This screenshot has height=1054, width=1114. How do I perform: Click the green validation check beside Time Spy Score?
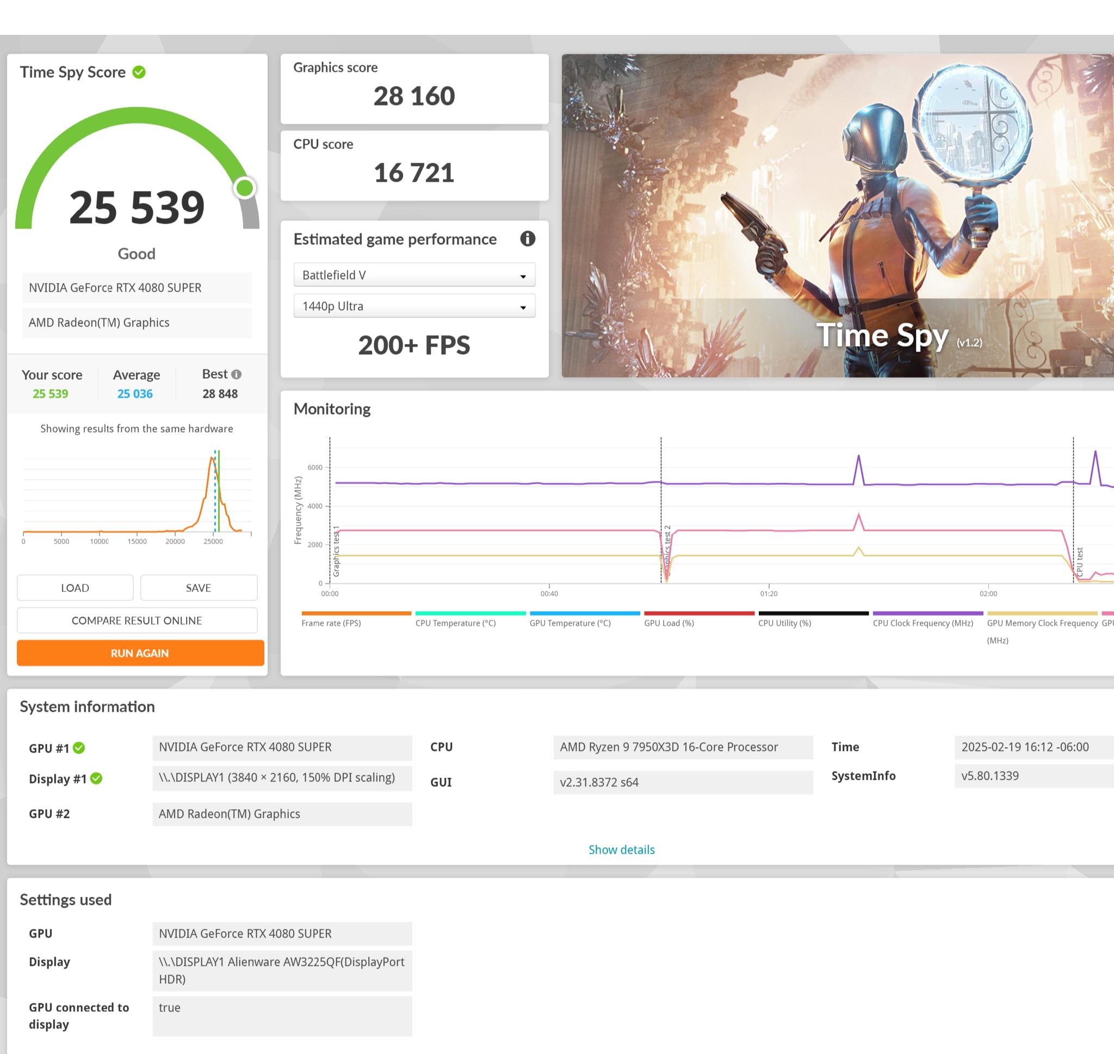point(139,72)
